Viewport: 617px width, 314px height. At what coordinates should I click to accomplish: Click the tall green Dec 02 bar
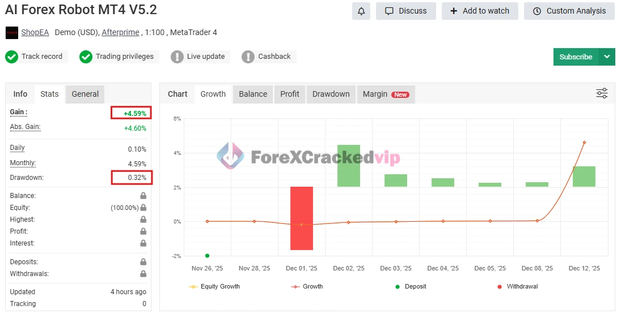tap(349, 166)
